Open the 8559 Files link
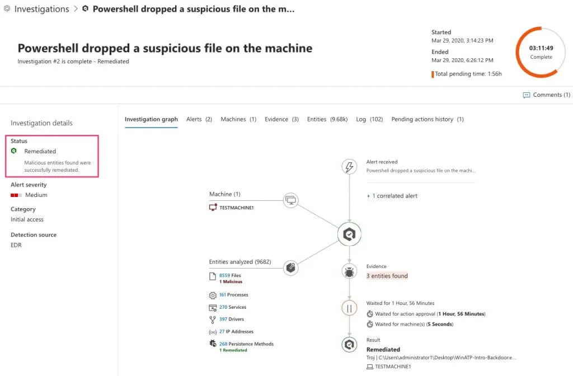The image size is (573, 376). [x=230, y=275]
